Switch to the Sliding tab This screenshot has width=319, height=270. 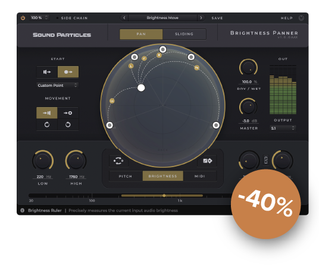coord(184,34)
